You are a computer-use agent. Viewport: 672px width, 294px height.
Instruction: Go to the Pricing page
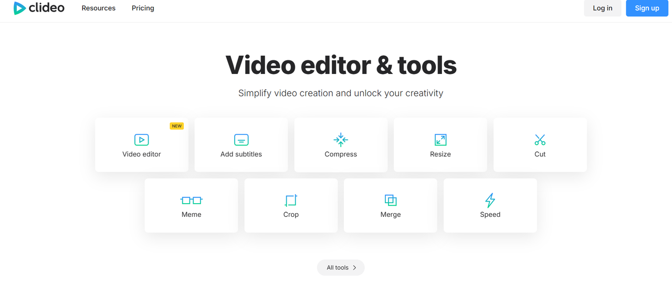143,8
